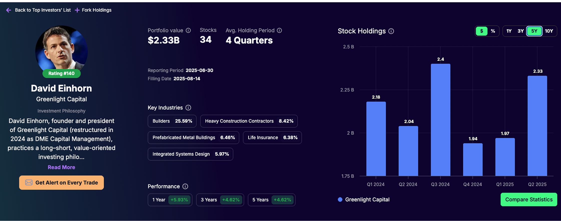Click the Q1 2025 bar
This screenshot has width=561, height=221.
click(505, 157)
